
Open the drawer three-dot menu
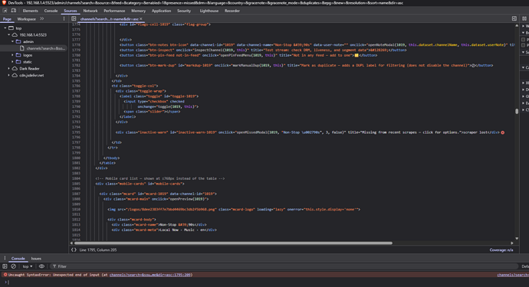[5, 259]
